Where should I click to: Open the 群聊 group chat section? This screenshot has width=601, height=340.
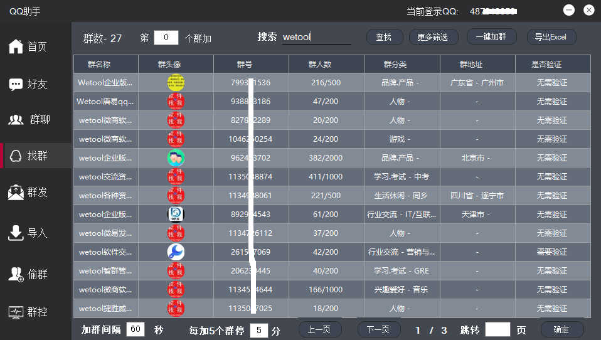pyautogui.click(x=29, y=120)
